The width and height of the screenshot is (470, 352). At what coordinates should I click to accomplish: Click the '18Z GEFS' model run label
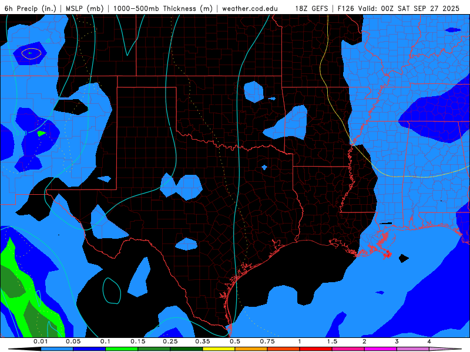point(311,8)
